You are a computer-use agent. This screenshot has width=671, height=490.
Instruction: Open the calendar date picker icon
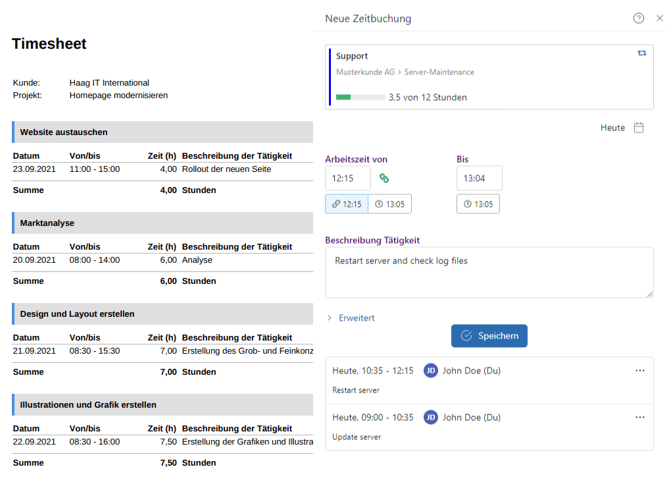[639, 128]
